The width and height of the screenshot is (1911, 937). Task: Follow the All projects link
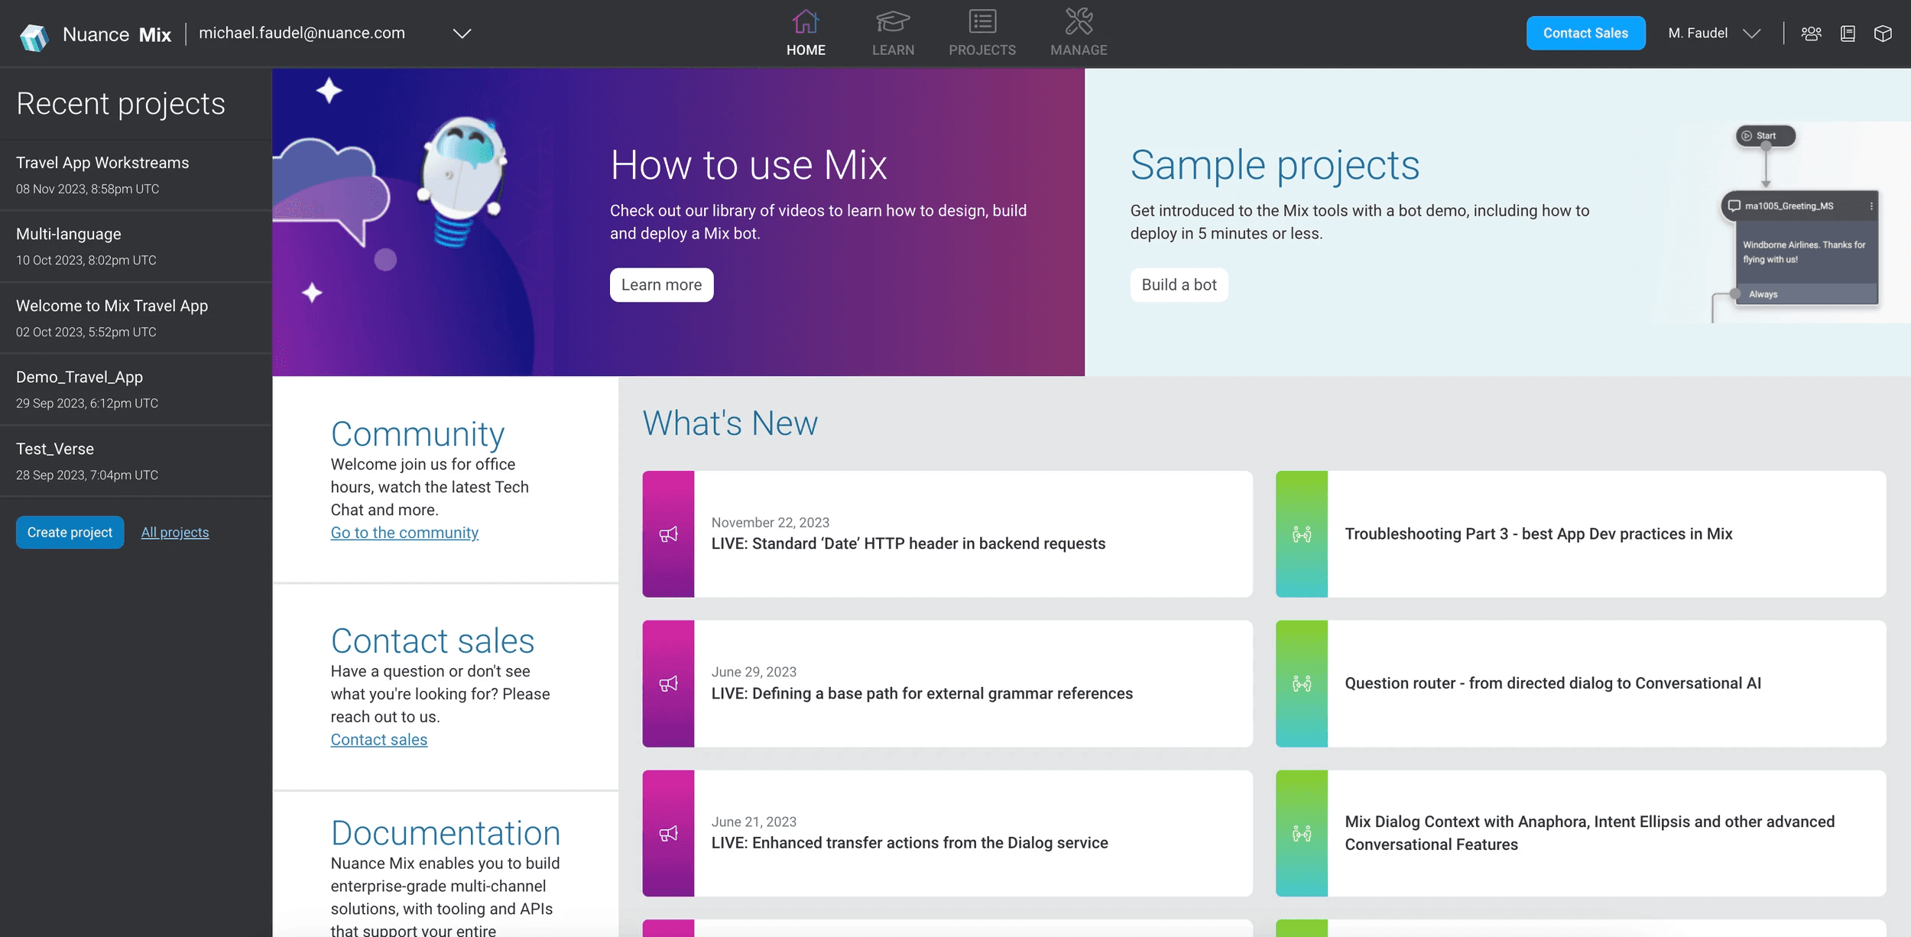(x=174, y=533)
